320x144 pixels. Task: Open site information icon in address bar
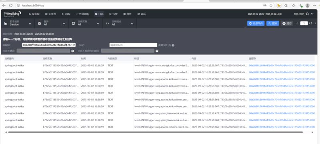pyautogui.click(x=18, y=6)
